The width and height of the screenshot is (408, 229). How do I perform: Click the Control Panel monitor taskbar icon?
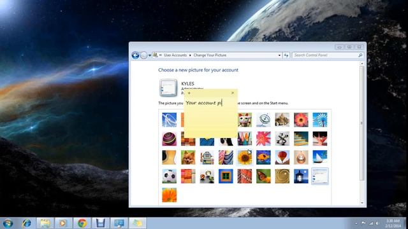119,223
